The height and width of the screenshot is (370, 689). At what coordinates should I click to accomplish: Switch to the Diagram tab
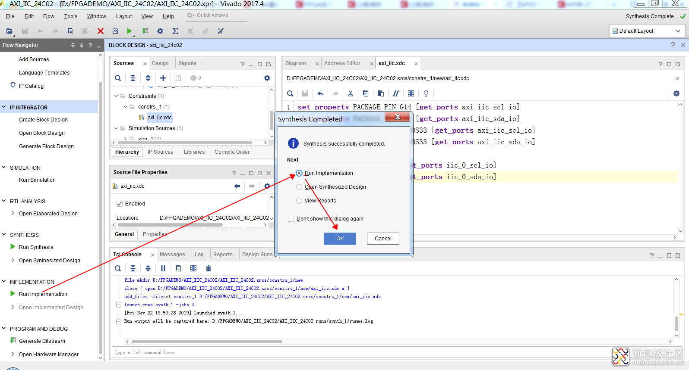click(296, 63)
